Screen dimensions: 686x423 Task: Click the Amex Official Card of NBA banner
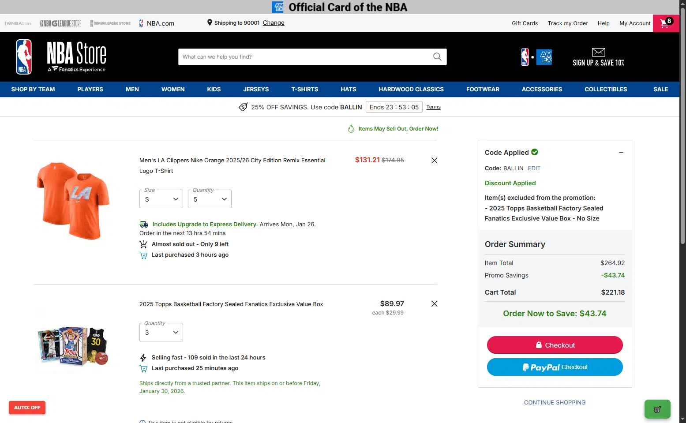coord(340,7)
